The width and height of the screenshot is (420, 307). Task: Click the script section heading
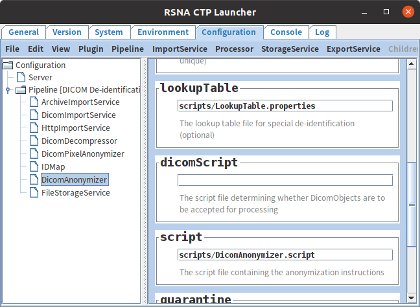(181, 237)
